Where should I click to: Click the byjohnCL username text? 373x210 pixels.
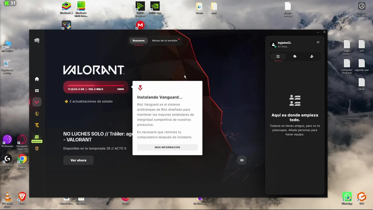(x=284, y=43)
